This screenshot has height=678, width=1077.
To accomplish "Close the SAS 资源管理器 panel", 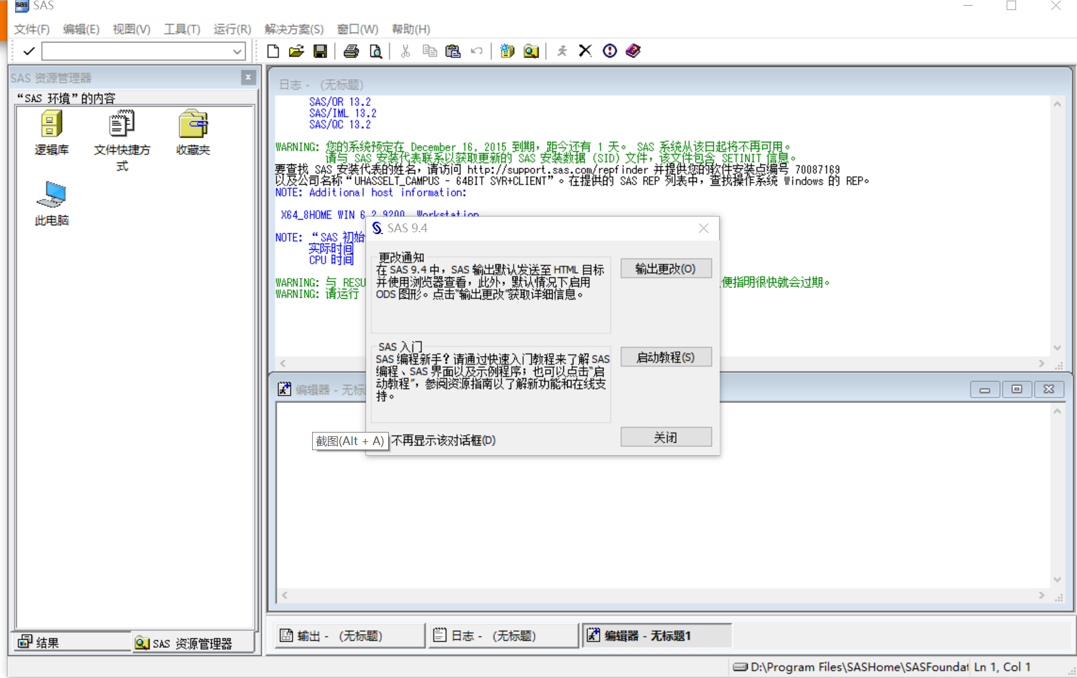I will click(248, 77).
